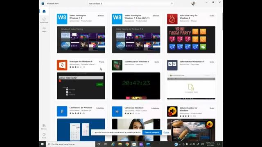Open Biblioteca in the sidebar
The image size is (262, 147).
[x=44, y=127]
